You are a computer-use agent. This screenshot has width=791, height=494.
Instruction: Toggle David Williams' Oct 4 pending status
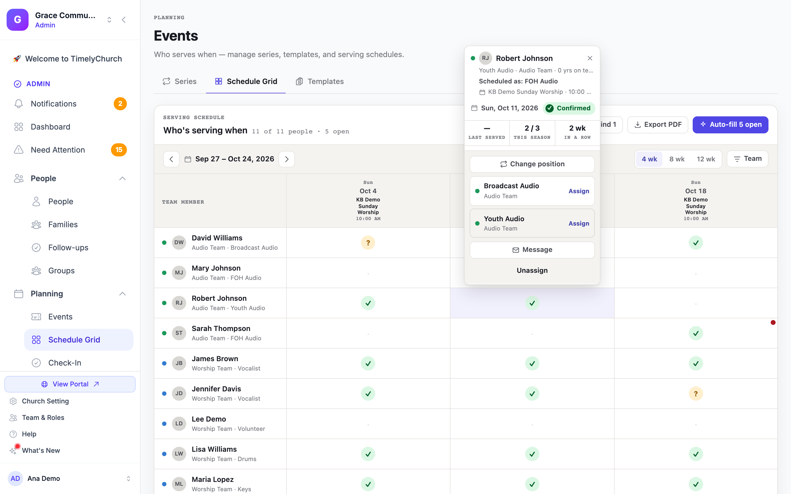pos(368,243)
